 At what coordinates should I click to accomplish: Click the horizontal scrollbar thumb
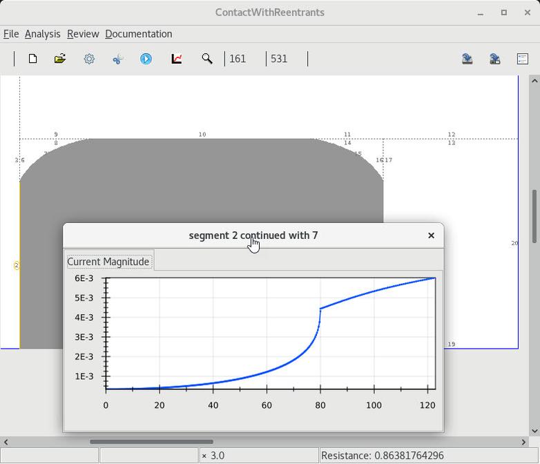(151, 442)
